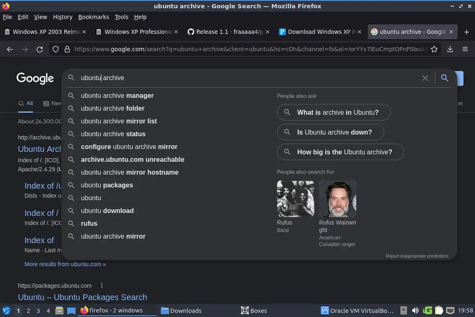Open the Firefox hamburger application menu
The image size is (475, 317).
tap(465, 49)
